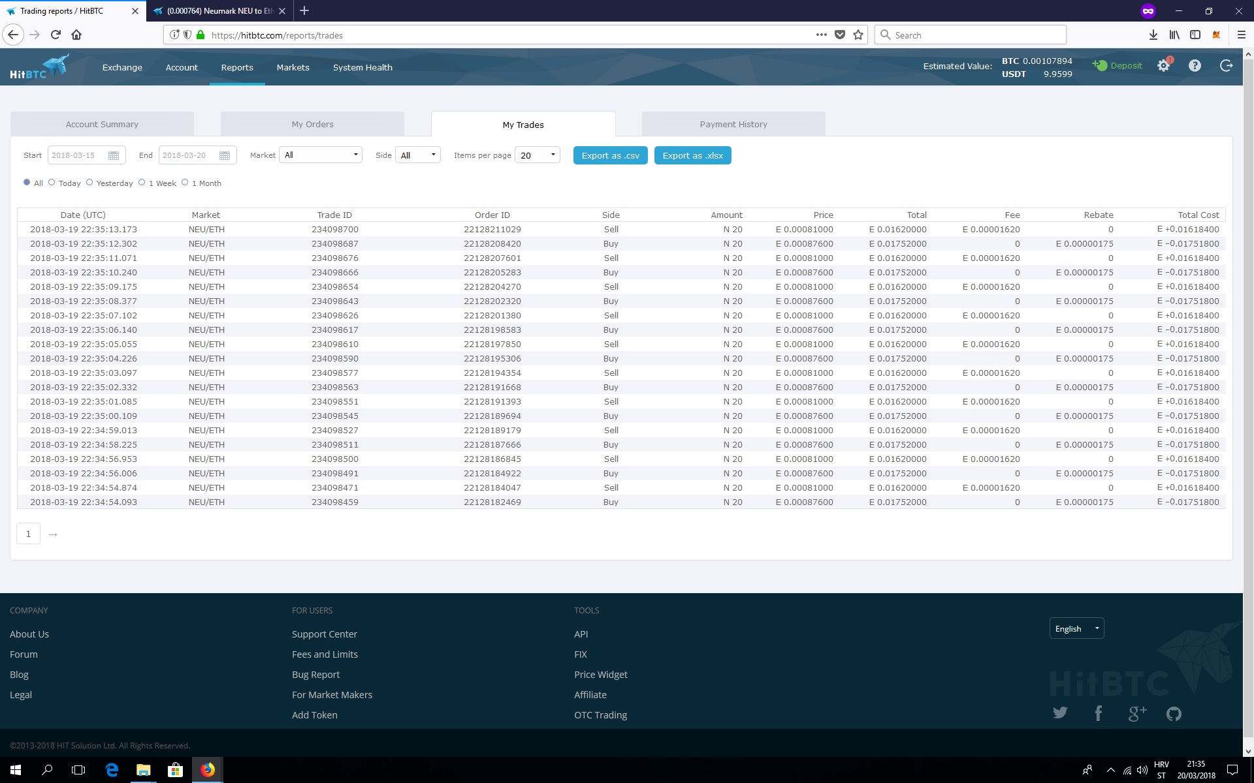Screen dimensions: 1254x783
Task: Open Firefox library icon
Action: click(1174, 35)
